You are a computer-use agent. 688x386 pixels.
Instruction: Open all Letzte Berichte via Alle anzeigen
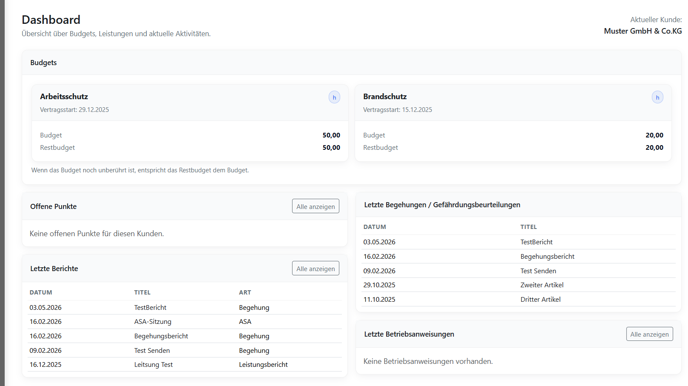(315, 269)
